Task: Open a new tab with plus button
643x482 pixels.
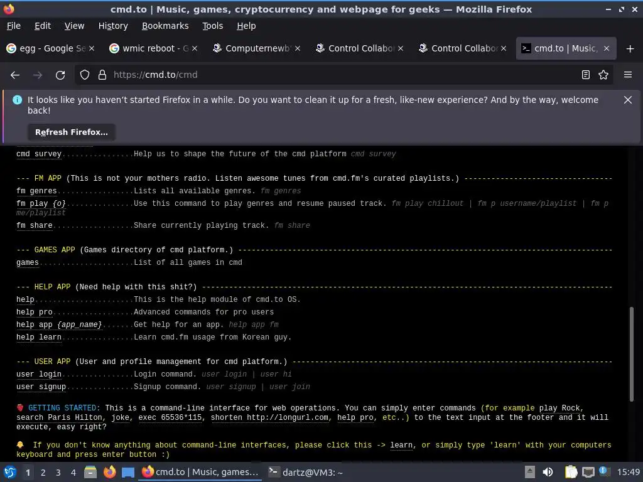Action: pyautogui.click(x=630, y=49)
